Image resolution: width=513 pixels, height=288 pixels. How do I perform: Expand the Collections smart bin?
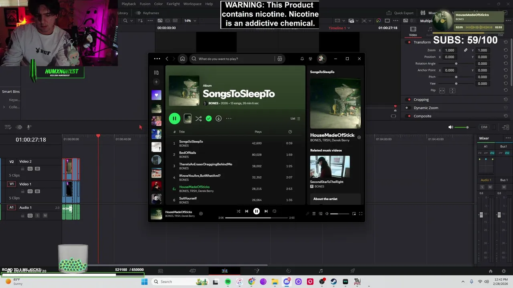coord(4,107)
